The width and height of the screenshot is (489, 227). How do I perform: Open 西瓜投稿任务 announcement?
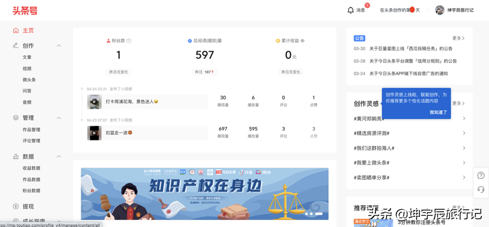[411, 49]
